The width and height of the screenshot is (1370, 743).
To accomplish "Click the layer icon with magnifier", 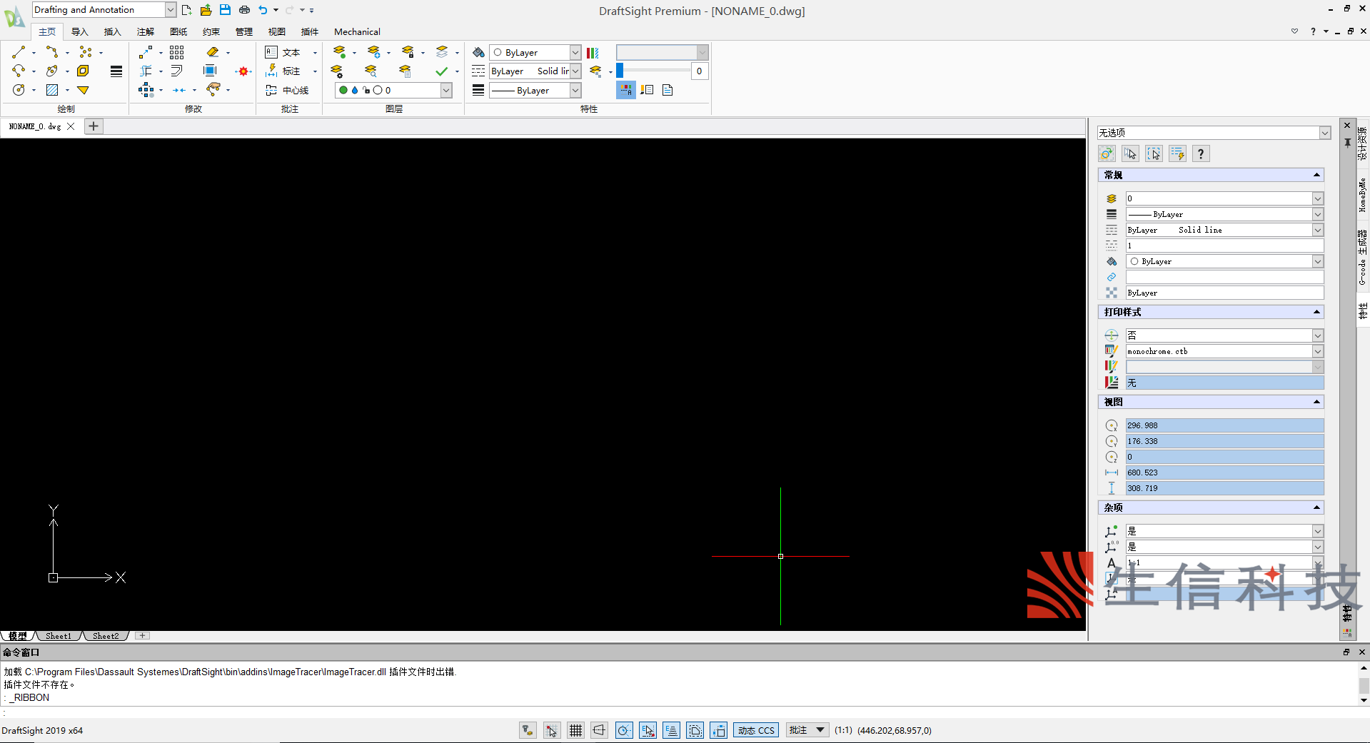I will (x=371, y=71).
